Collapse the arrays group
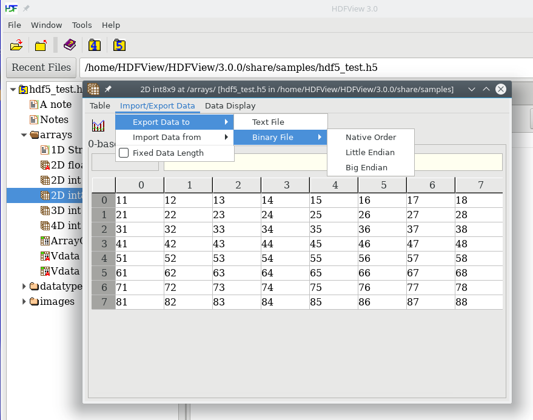The width and height of the screenshot is (533, 420). (x=24, y=135)
